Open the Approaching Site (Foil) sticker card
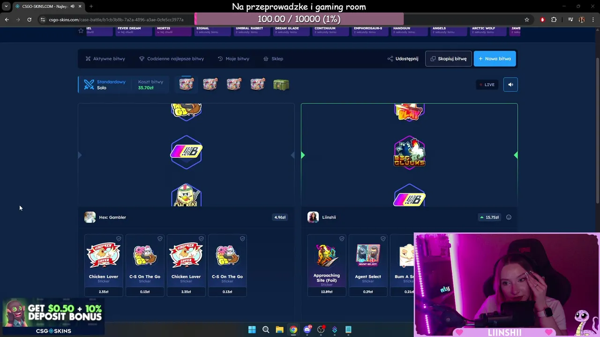Screen dimensions: 600x337 tap(327, 265)
